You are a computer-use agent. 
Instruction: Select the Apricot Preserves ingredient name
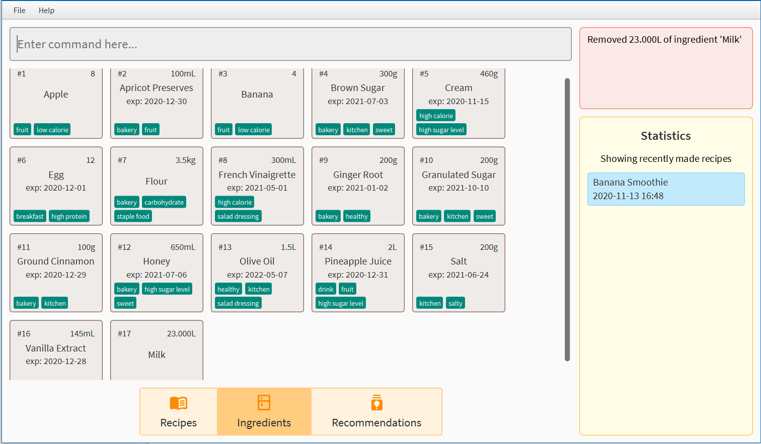(157, 87)
